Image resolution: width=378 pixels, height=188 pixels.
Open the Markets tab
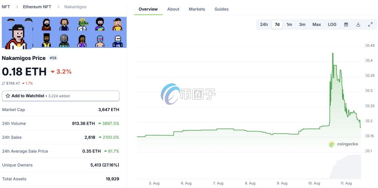(x=197, y=9)
